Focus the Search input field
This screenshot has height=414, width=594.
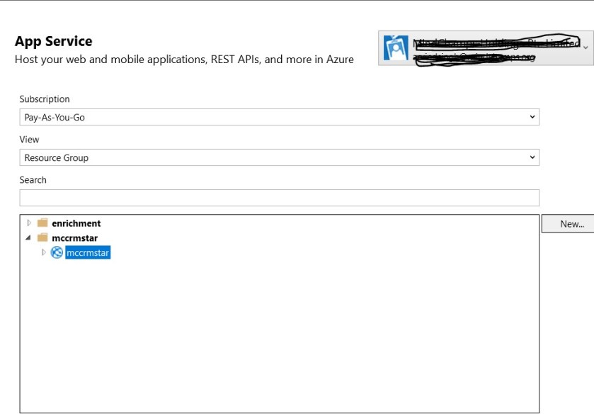click(279, 198)
